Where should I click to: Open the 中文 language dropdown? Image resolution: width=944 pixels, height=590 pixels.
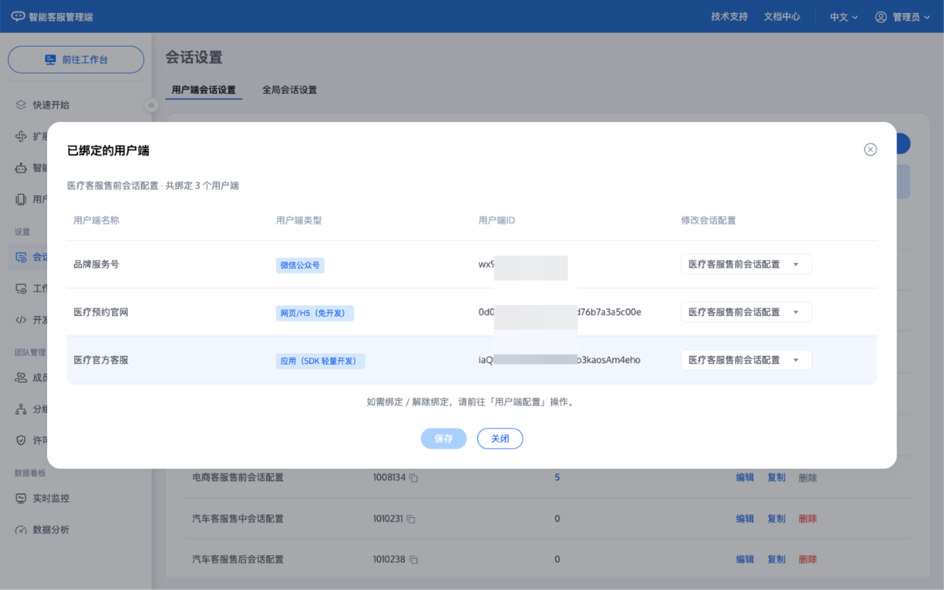pyautogui.click(x=844, y=17)
